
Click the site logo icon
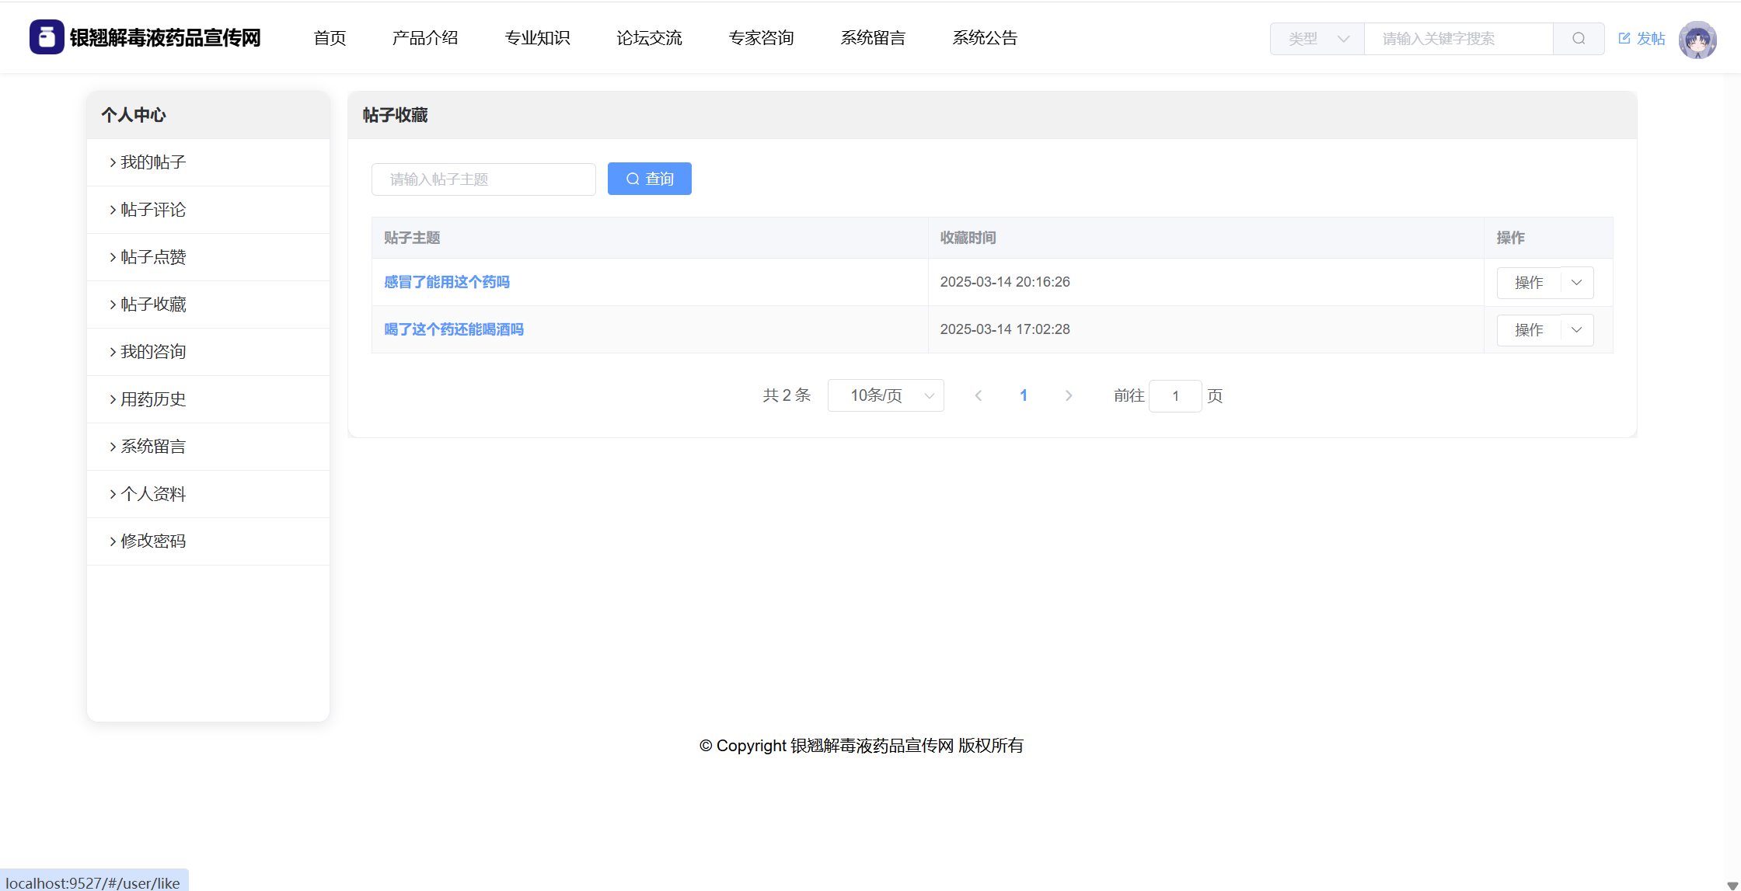click(47, 37)
